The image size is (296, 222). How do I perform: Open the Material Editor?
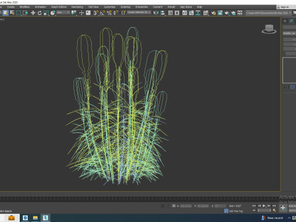205,13
